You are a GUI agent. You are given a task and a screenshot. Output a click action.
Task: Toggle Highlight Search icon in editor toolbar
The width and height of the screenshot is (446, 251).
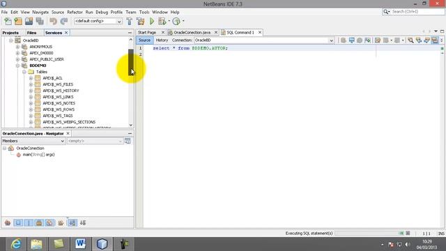tap(435, 40)
